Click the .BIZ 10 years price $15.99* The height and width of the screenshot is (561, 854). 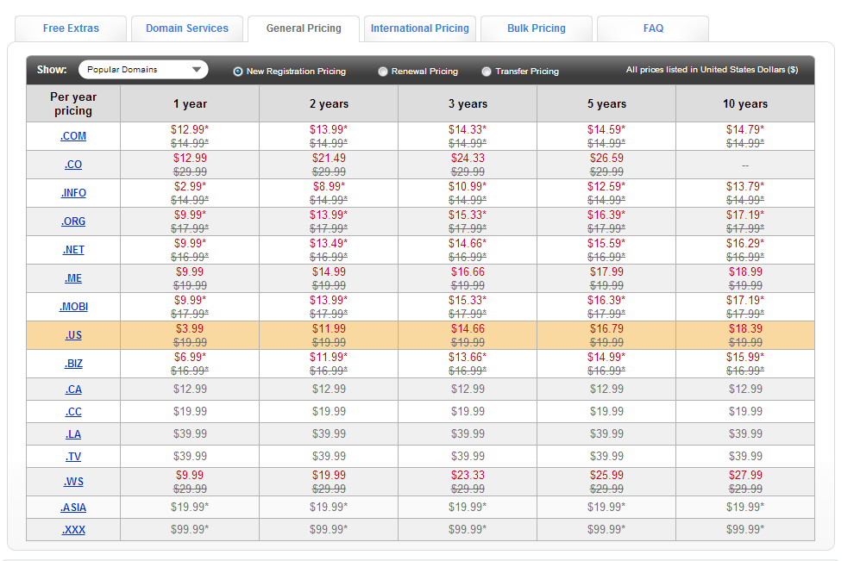point(745,357)
